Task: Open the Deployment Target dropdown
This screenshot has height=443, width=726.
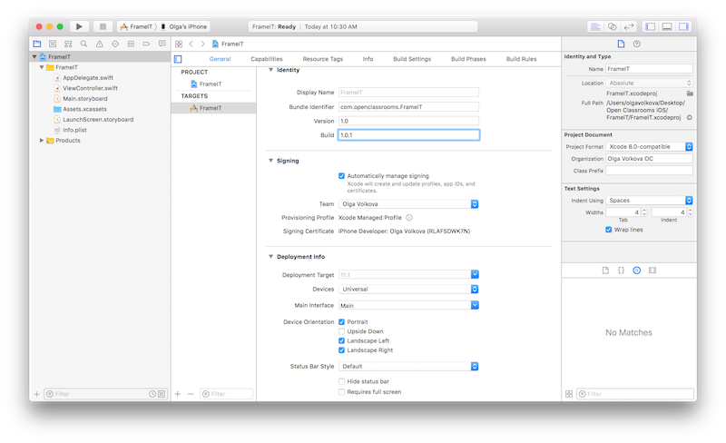Action: click(475, 275)
